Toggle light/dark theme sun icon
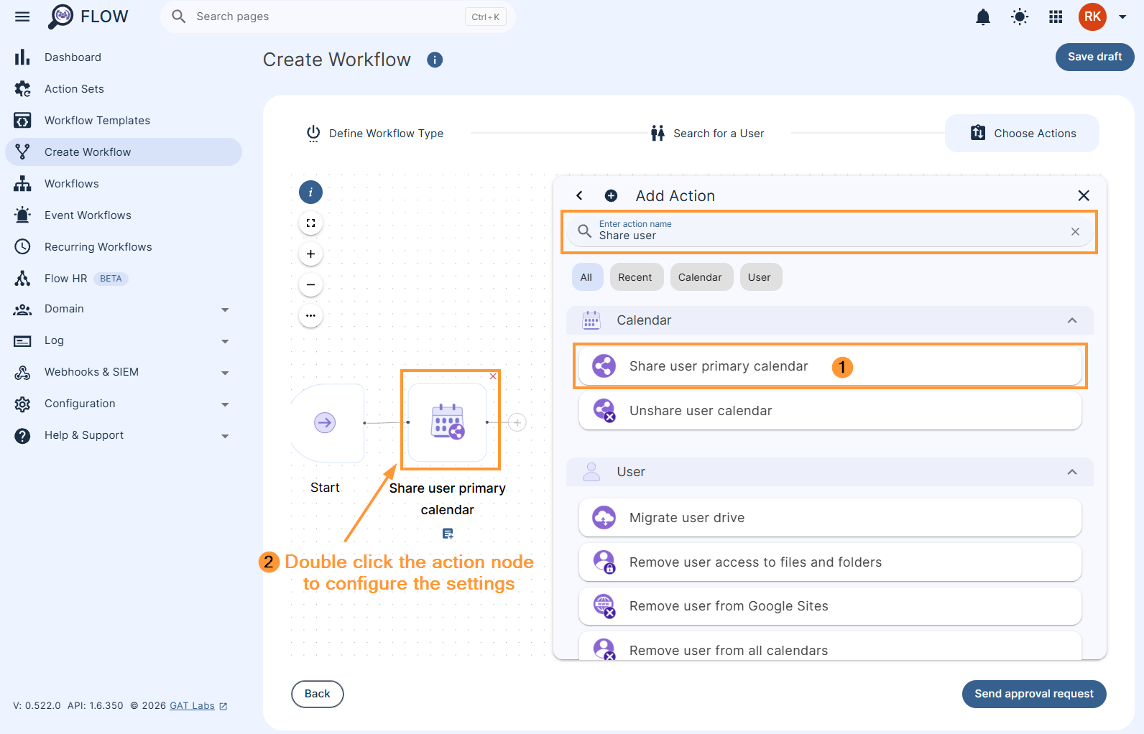Screen dimensions: 1144x734 (x=1020, y=17)
